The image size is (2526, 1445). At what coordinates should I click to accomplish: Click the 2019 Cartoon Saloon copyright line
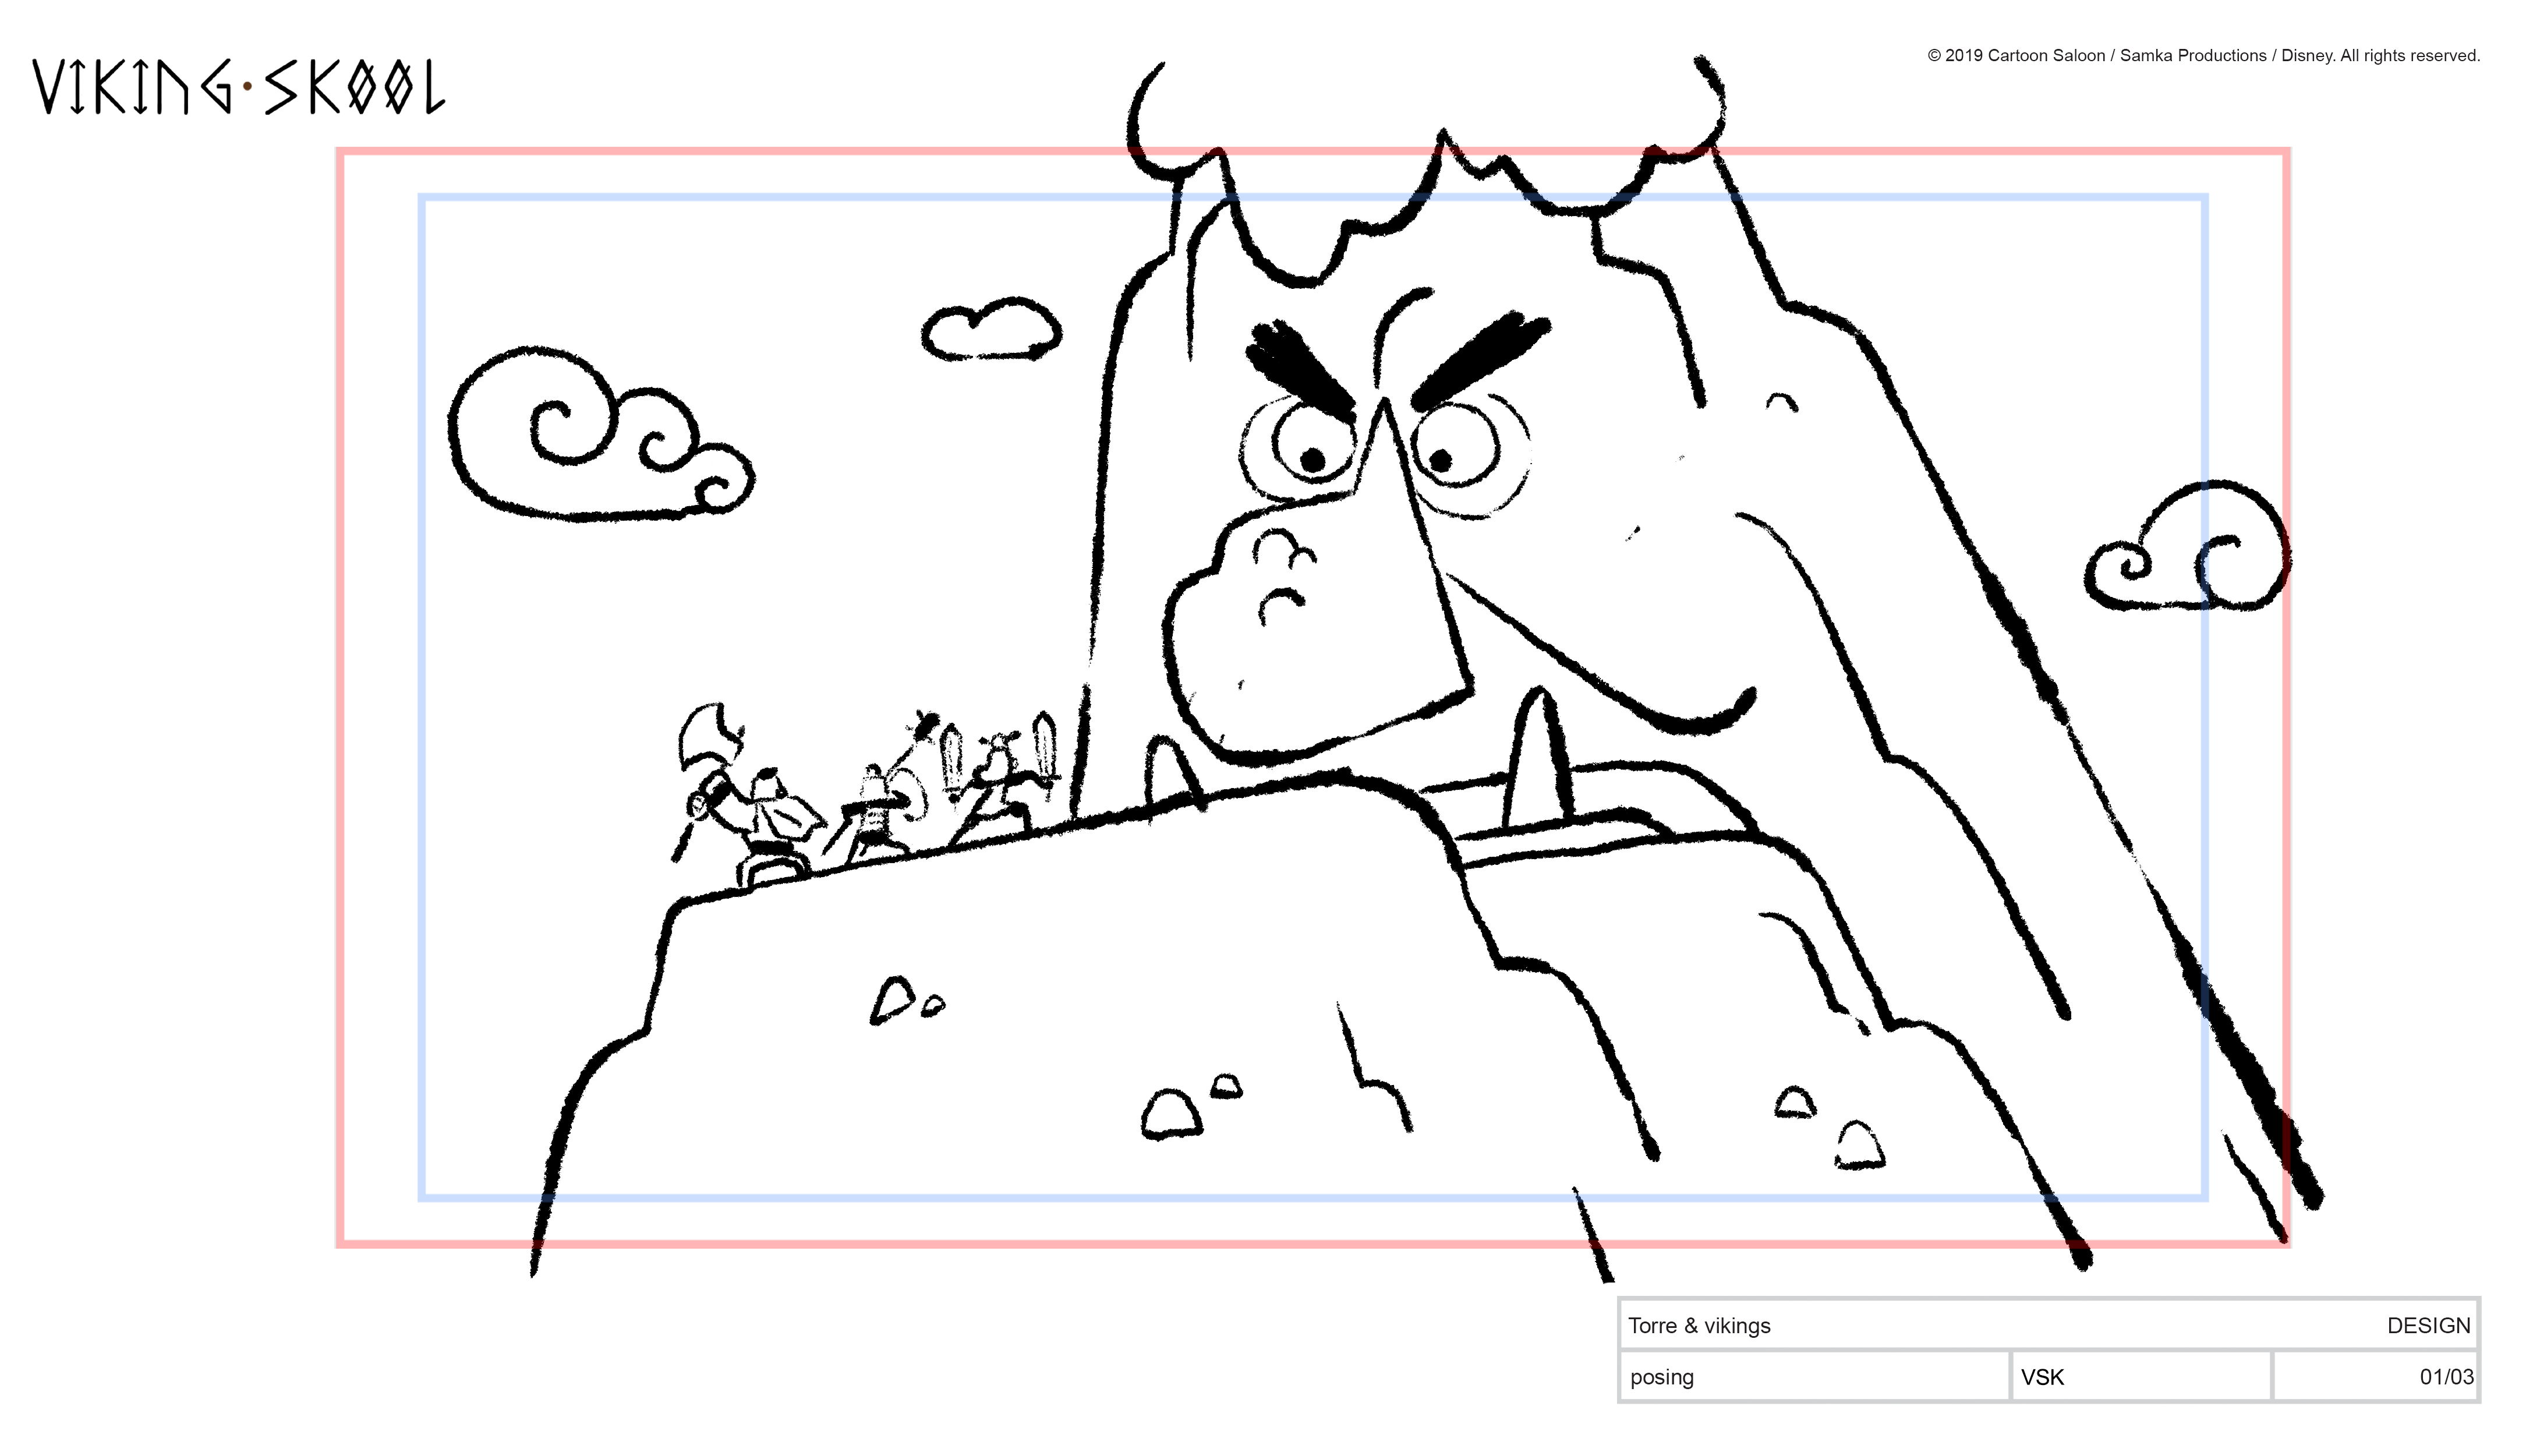tap(2203, 55)
